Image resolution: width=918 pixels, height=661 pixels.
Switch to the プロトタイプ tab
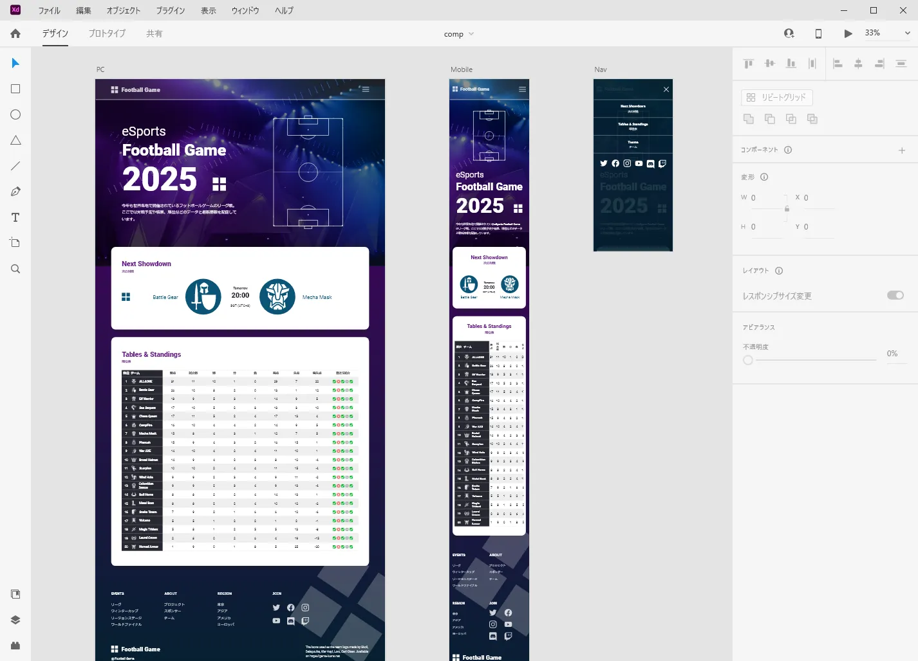coord(107,33)
